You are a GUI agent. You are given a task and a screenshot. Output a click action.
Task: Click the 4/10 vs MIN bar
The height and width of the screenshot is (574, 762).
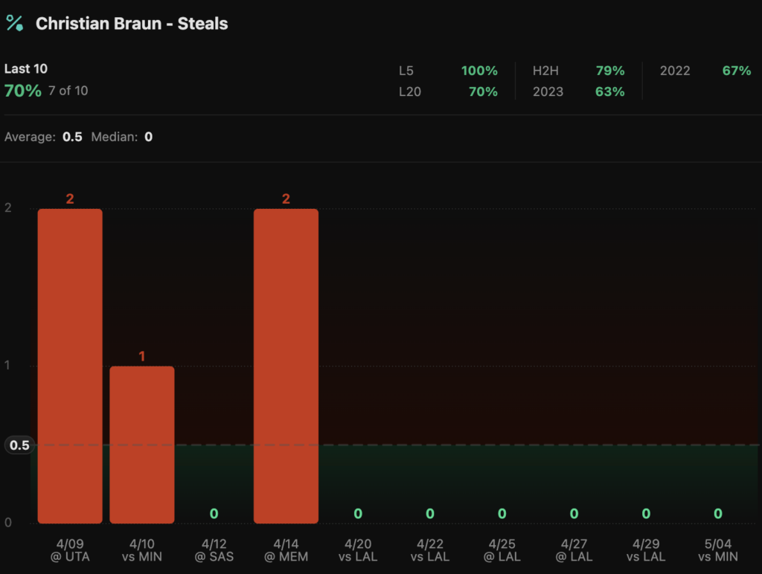click(x=142, y=445)
